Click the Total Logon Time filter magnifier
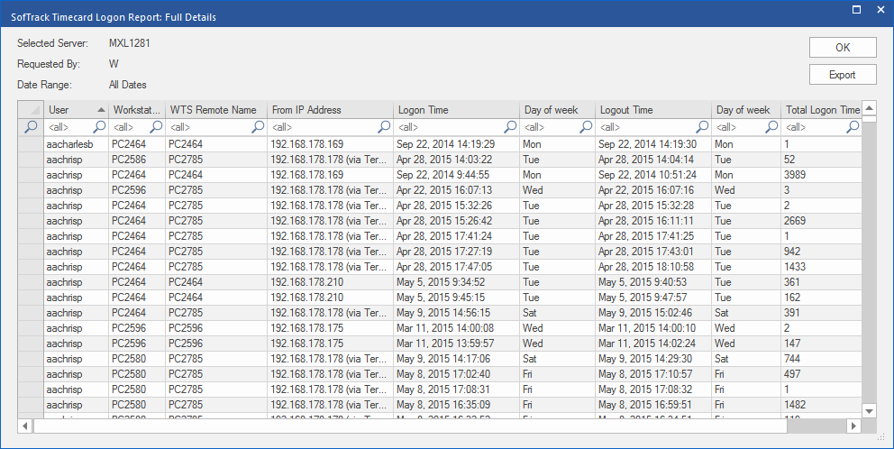Viewport: 894px width, 449px height. click(852, 127)
